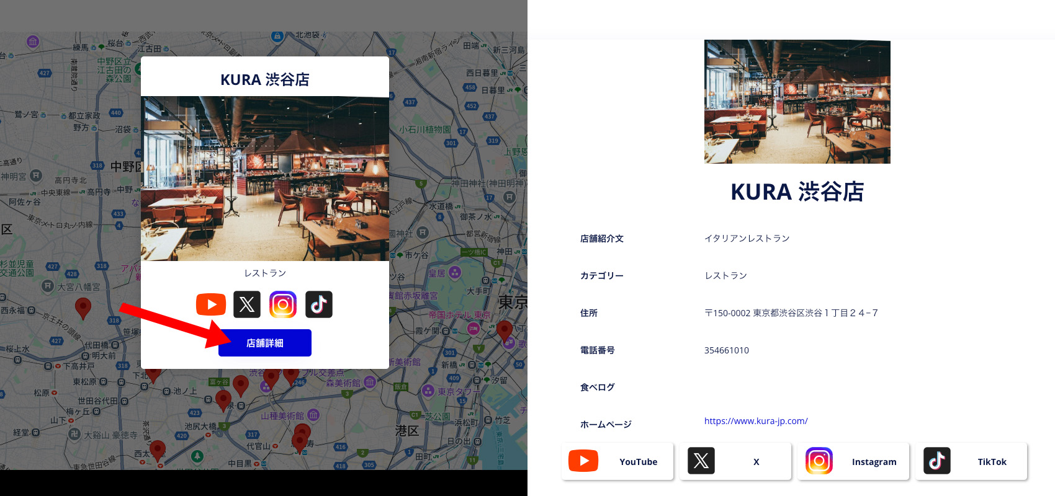Select the red map pin near 西永福

click(83, 308)
